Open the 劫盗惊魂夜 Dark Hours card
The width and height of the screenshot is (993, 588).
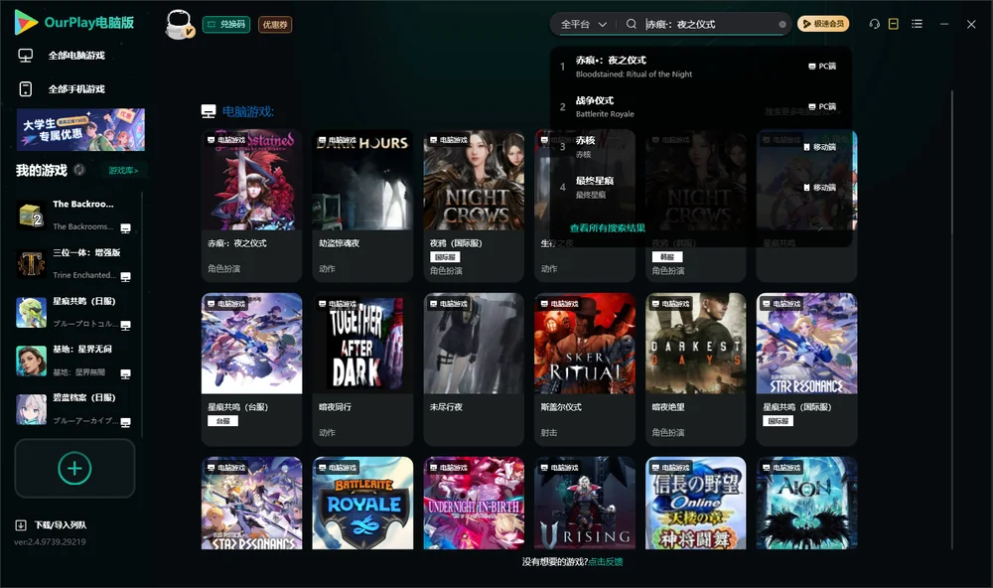pyautogui.click(x=362, y=206)
